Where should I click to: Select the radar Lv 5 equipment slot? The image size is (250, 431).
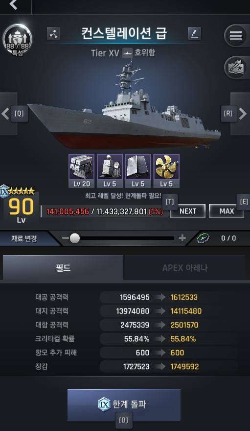click(x=110, y=171)
